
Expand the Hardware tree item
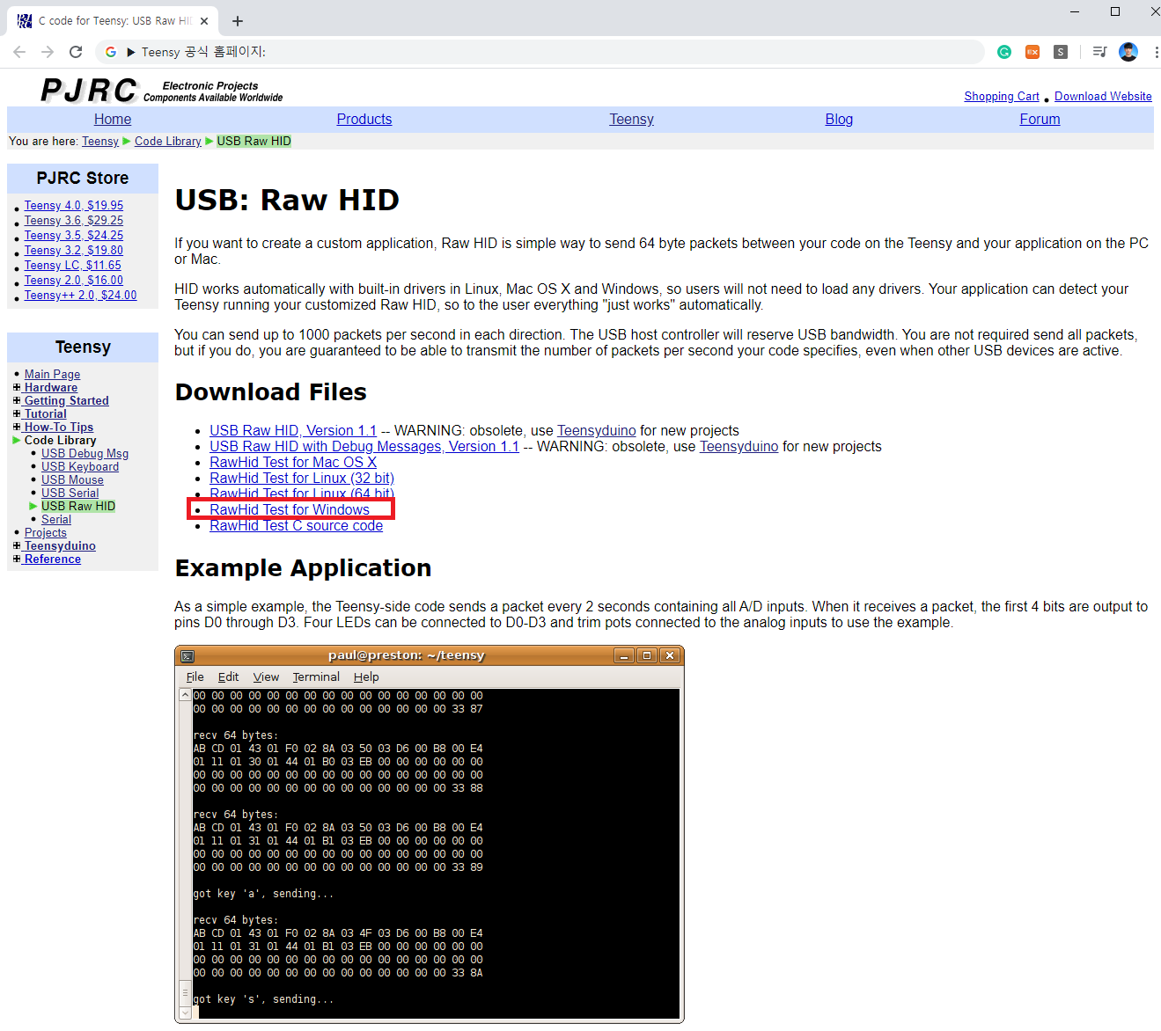click(x=17, y=387)
